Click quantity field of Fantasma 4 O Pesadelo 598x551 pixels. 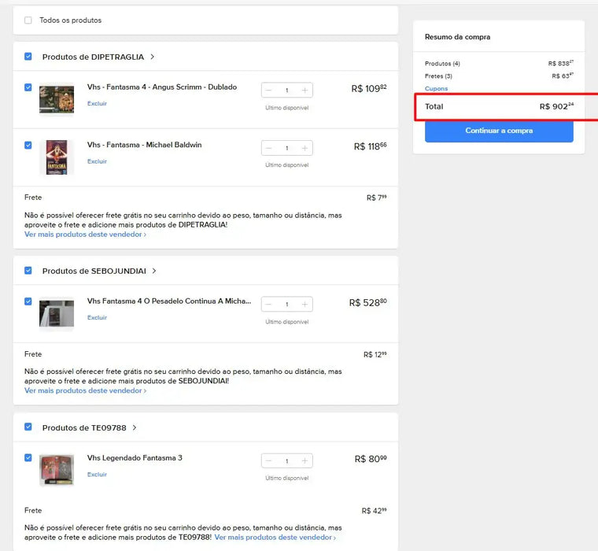286,304
